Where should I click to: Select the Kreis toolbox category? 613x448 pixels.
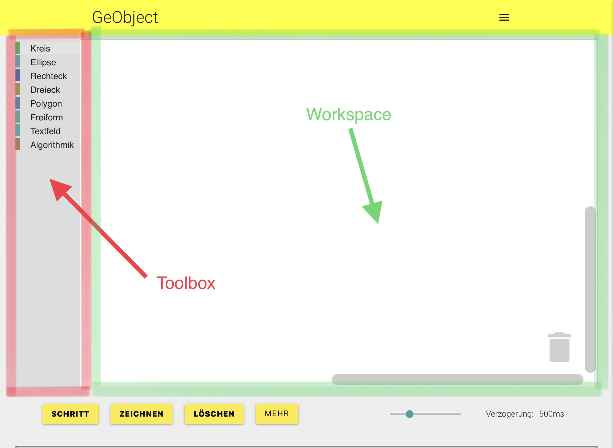tap(48, 48)
